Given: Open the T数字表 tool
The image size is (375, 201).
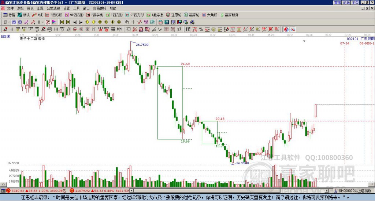Looking at the screenshot, I should point(155,15).
